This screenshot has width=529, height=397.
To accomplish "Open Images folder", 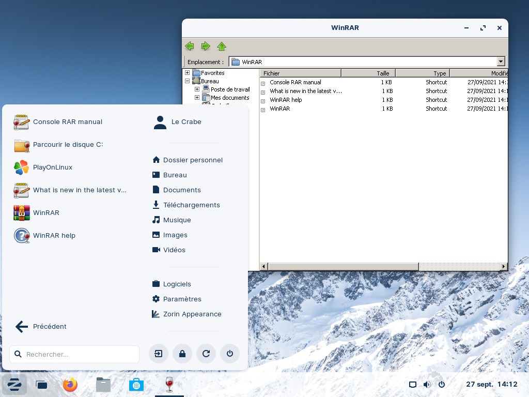I will 169,235.
